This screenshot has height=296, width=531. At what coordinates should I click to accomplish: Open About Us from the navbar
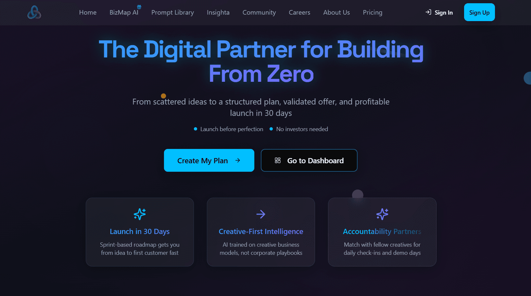pyautogui.click(x=336, y=12)
